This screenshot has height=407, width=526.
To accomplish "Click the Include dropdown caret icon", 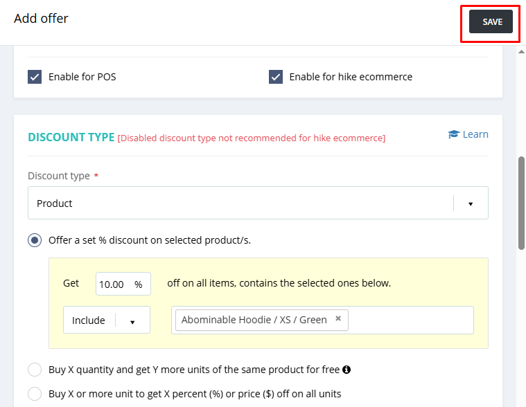I will click(x=132, y=321).
